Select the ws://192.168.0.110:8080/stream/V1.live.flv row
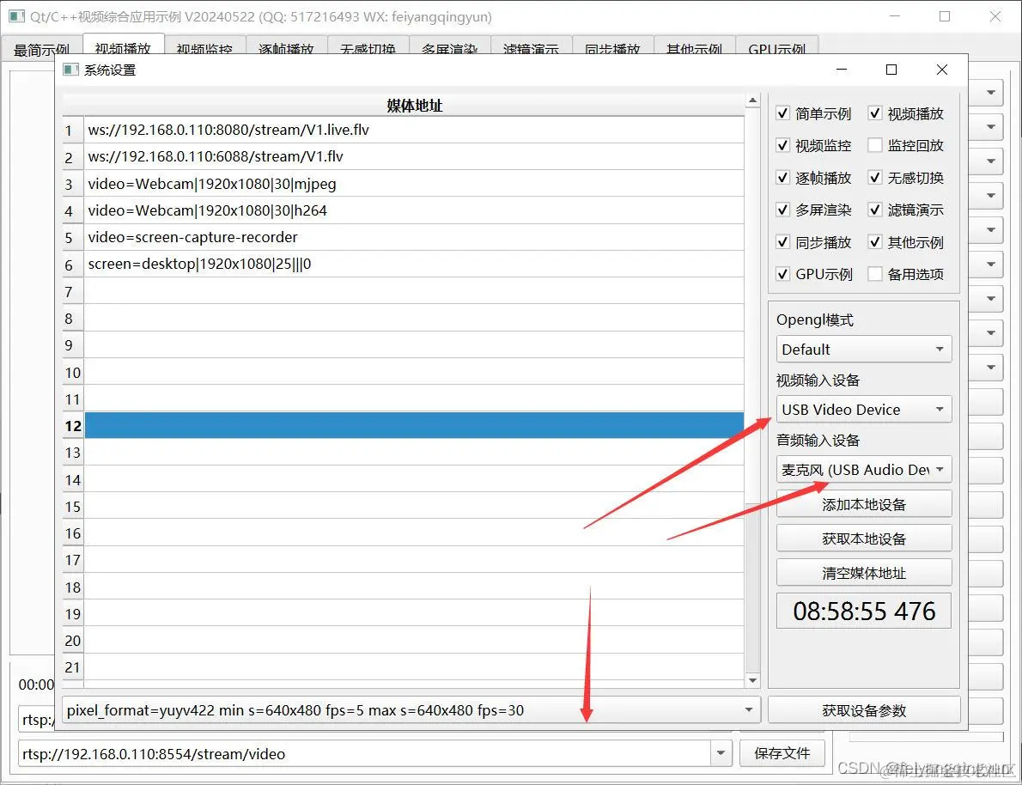 [414, 130]
